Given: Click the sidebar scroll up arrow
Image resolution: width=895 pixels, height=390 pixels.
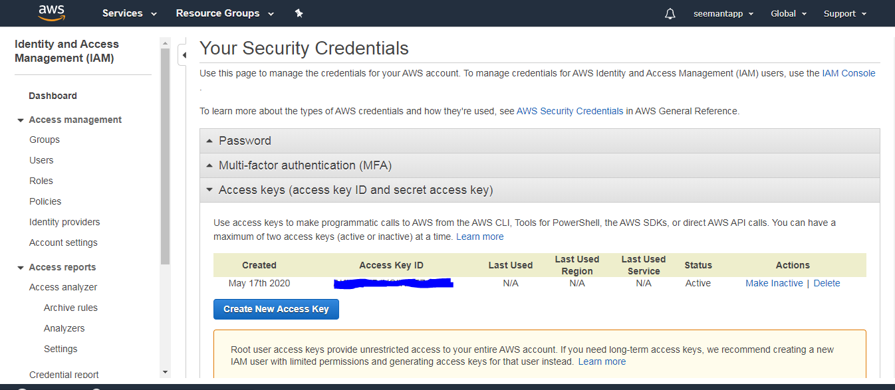Looking at the screenshot, I should tap(166, 43).
